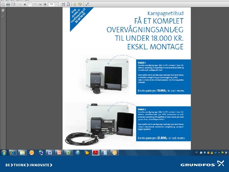Go to the previous page with the up arrow

(20, 4)
